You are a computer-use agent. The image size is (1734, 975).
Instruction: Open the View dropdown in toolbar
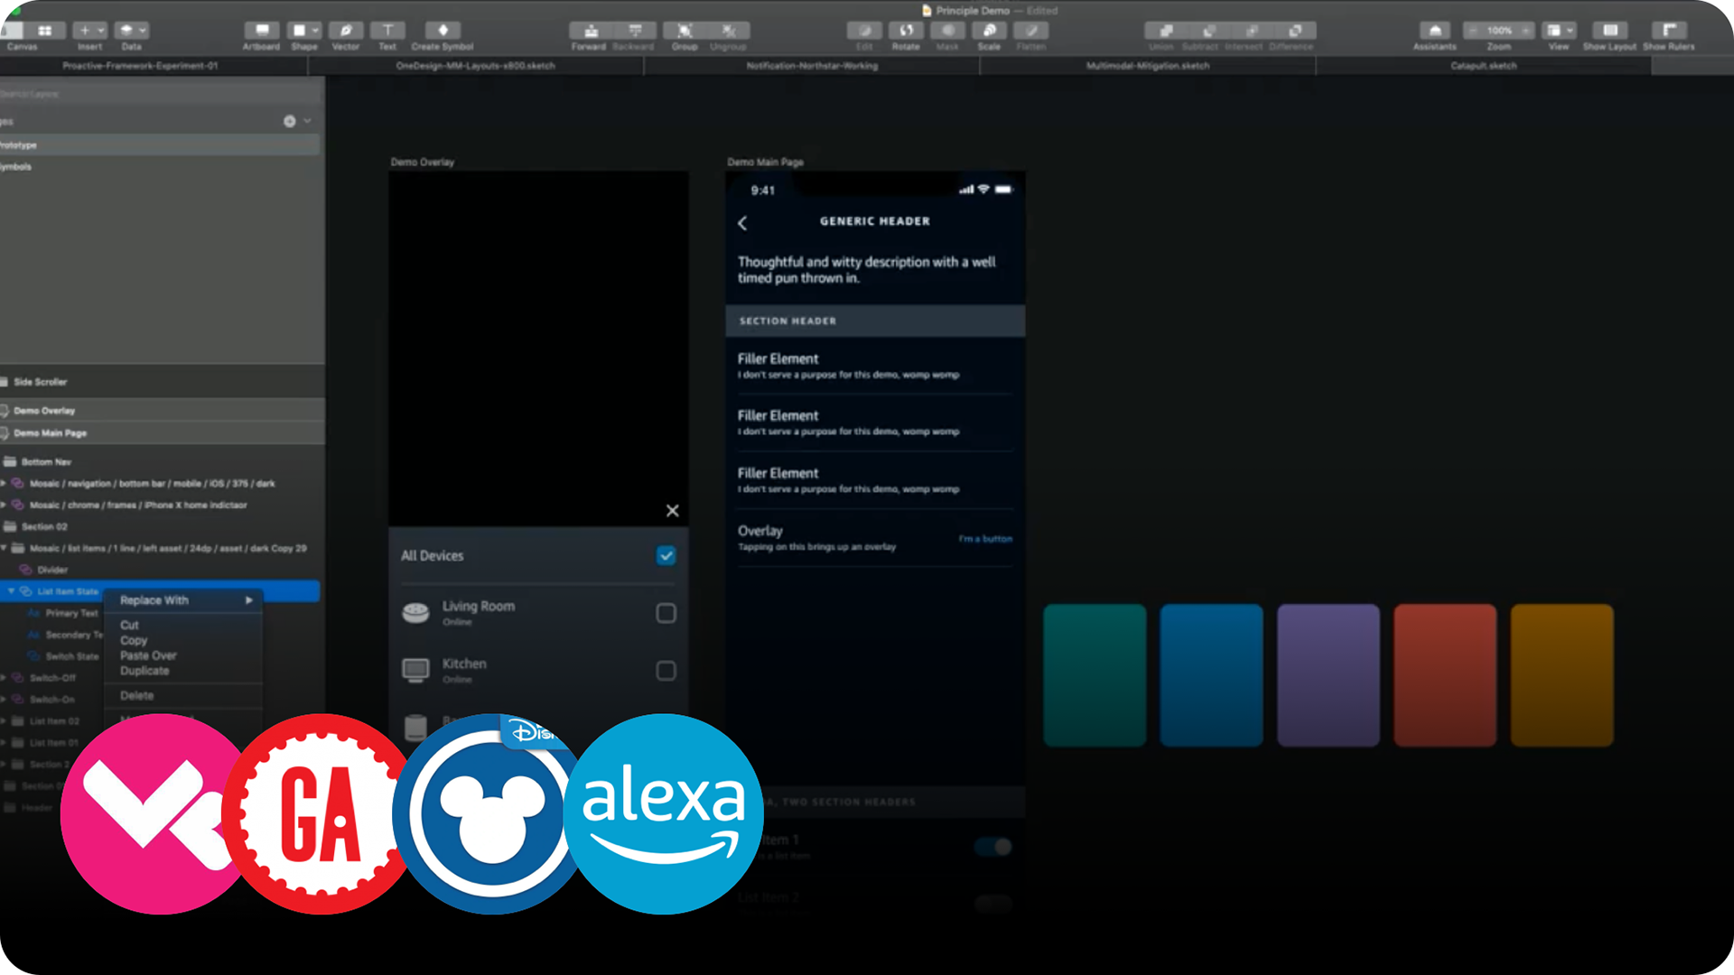tap(1559, 31)
